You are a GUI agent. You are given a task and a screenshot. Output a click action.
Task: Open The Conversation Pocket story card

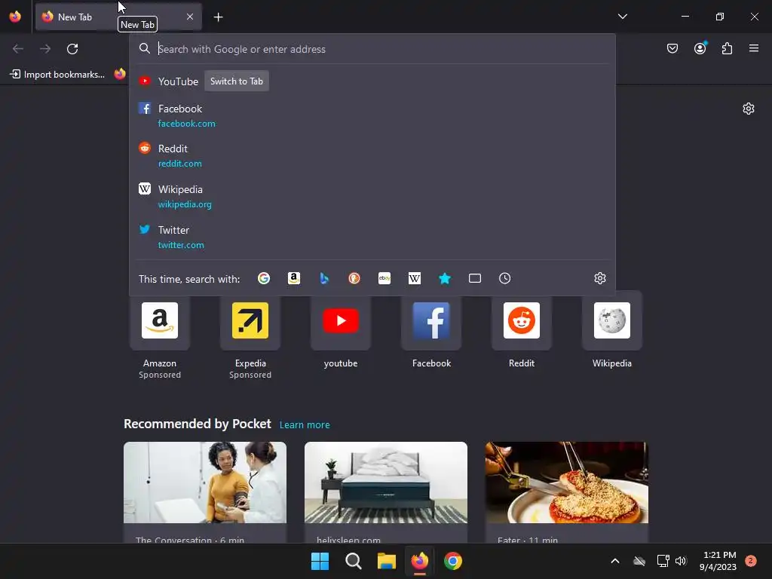coord(205,492)
